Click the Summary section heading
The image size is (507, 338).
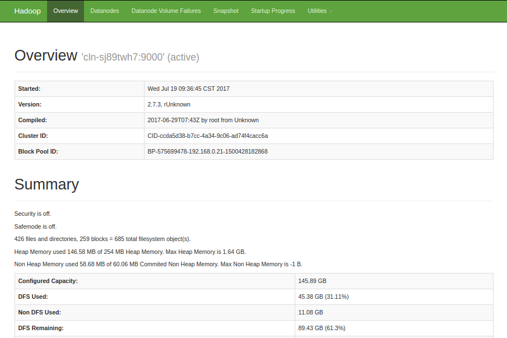46,184
